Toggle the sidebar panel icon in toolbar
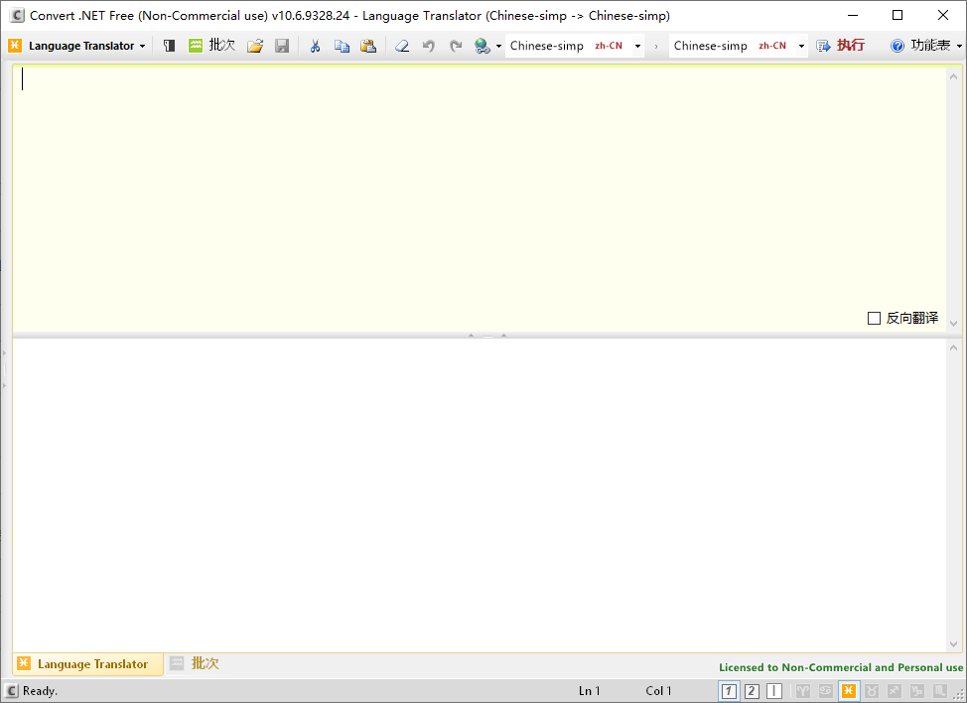The image size is (967, 703). 170,46
